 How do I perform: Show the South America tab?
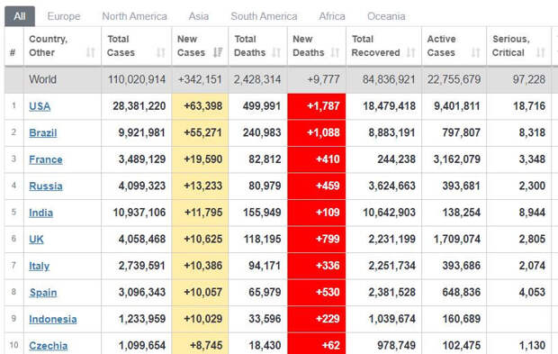coord(264,16)
